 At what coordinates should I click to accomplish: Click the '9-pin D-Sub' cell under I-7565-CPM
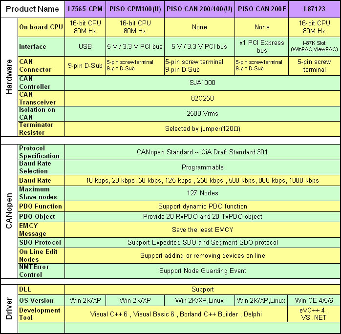coord(85,66)
